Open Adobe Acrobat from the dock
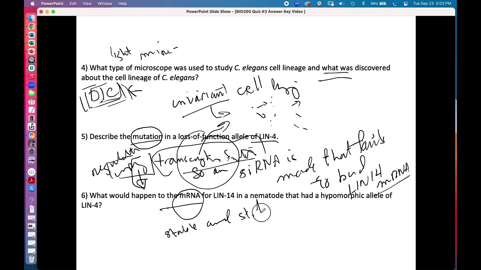This screenshot has width=481, height=270. pyautogui.click(x=32, y=180)
